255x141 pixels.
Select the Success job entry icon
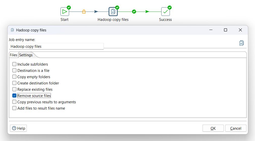pyautogui.click(x=165, y=12)
